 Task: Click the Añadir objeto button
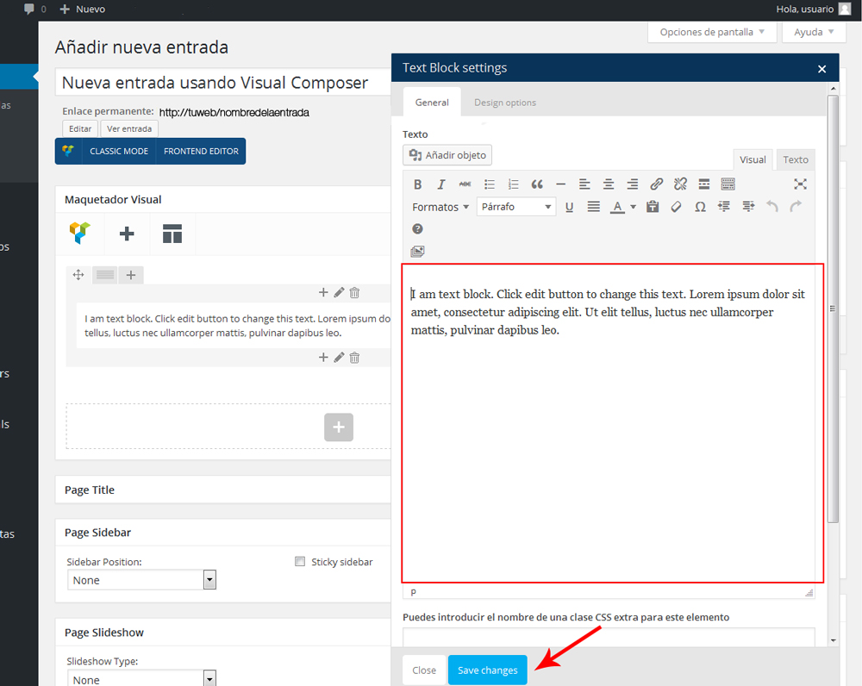click(x=447, y=155)
